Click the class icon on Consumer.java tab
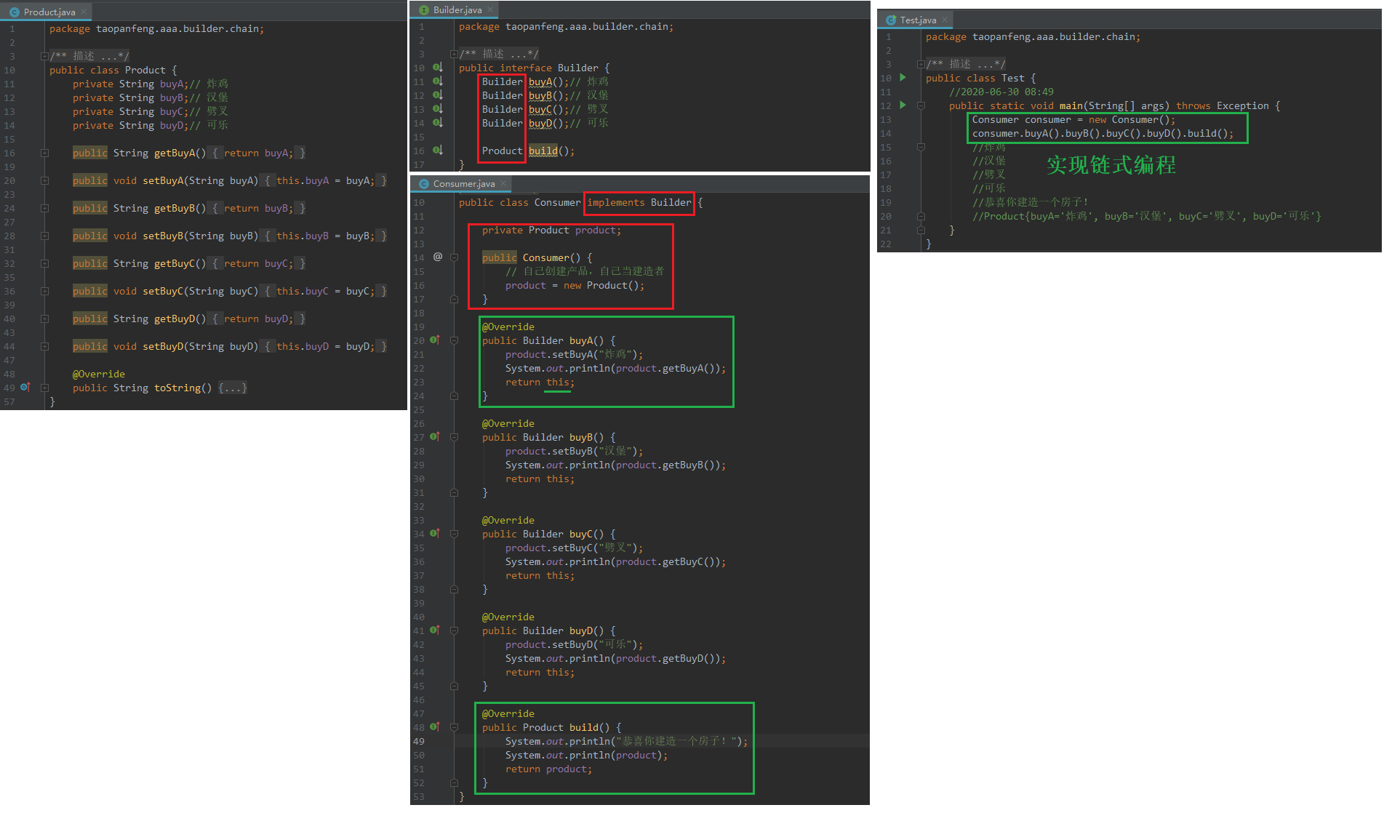 (x=423, y=183)
